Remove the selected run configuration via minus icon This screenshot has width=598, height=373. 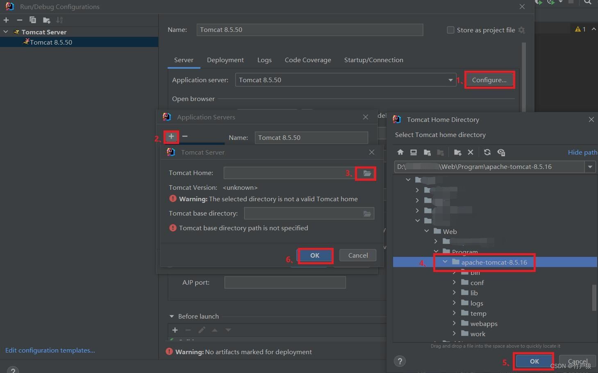[19, 20]
